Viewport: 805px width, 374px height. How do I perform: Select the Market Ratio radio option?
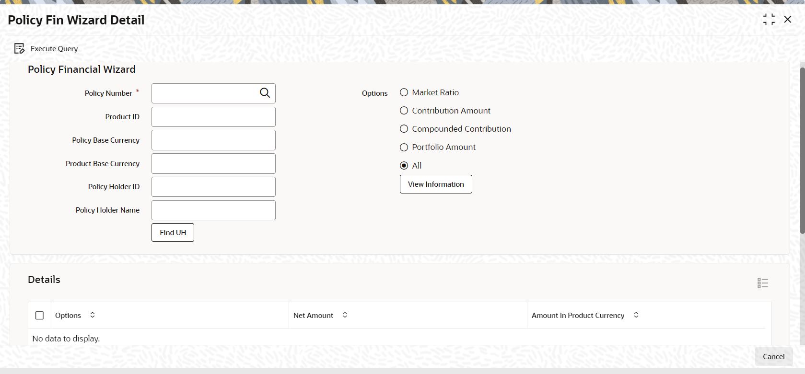click(404, 92)
